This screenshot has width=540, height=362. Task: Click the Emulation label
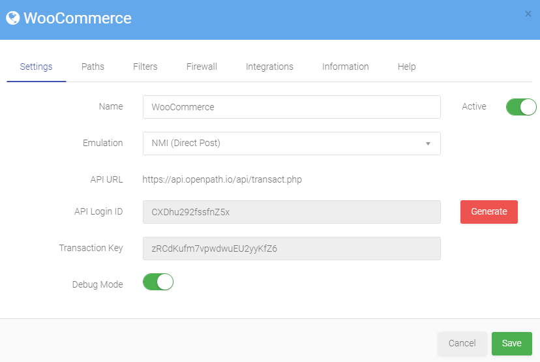pyautogui.click(x=102, y=143)
